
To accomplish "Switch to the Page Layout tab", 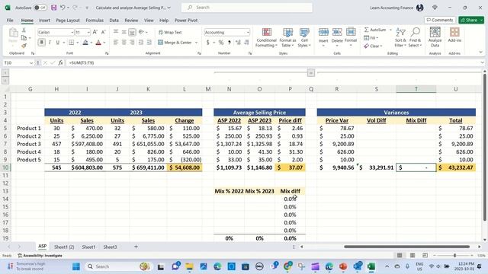I will [68, 21].
